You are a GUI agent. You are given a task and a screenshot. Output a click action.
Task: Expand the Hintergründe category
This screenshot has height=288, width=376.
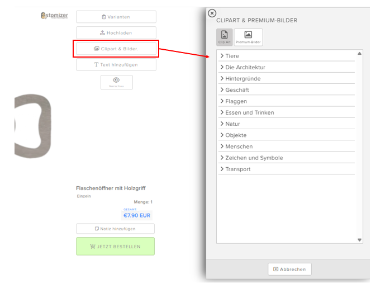click(242, 79)
